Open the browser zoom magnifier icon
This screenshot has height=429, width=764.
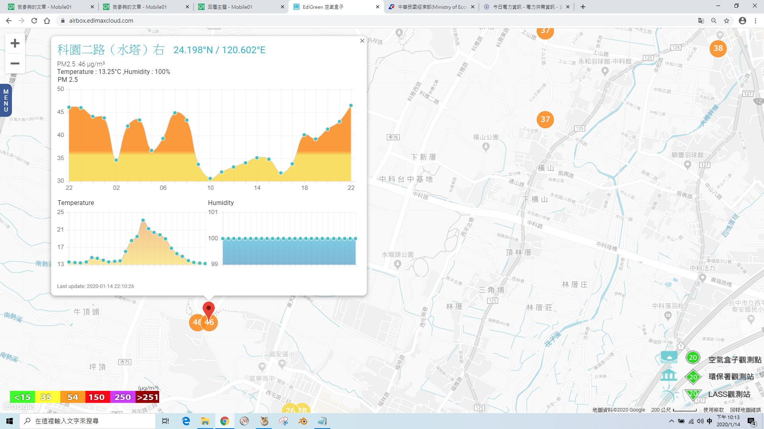tap(714, 21)
